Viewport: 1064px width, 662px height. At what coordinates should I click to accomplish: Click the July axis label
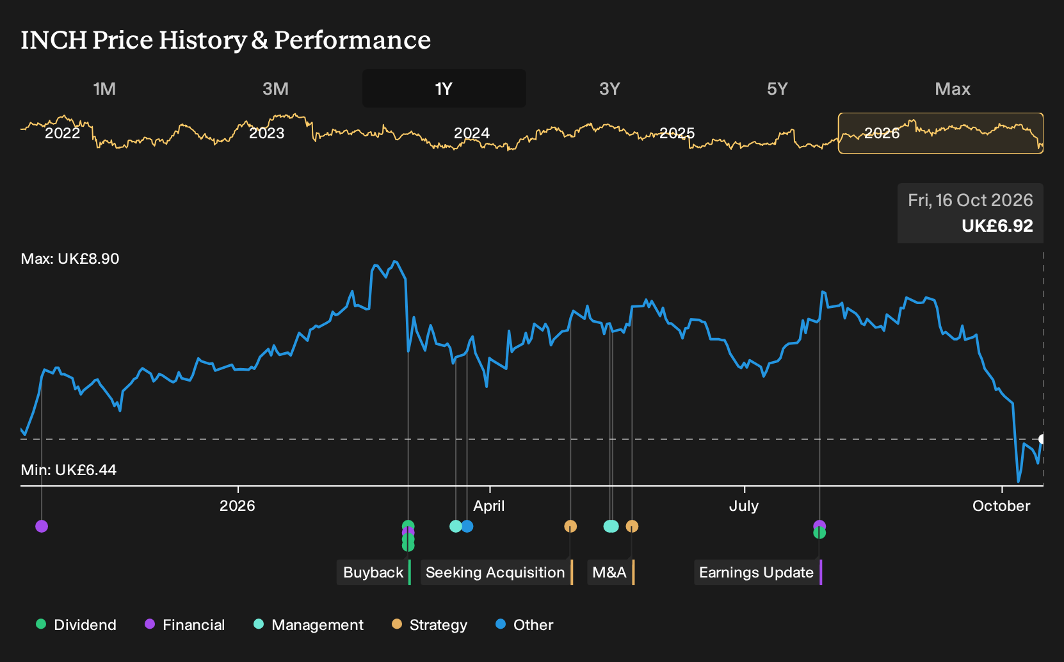tap(744, 506)
